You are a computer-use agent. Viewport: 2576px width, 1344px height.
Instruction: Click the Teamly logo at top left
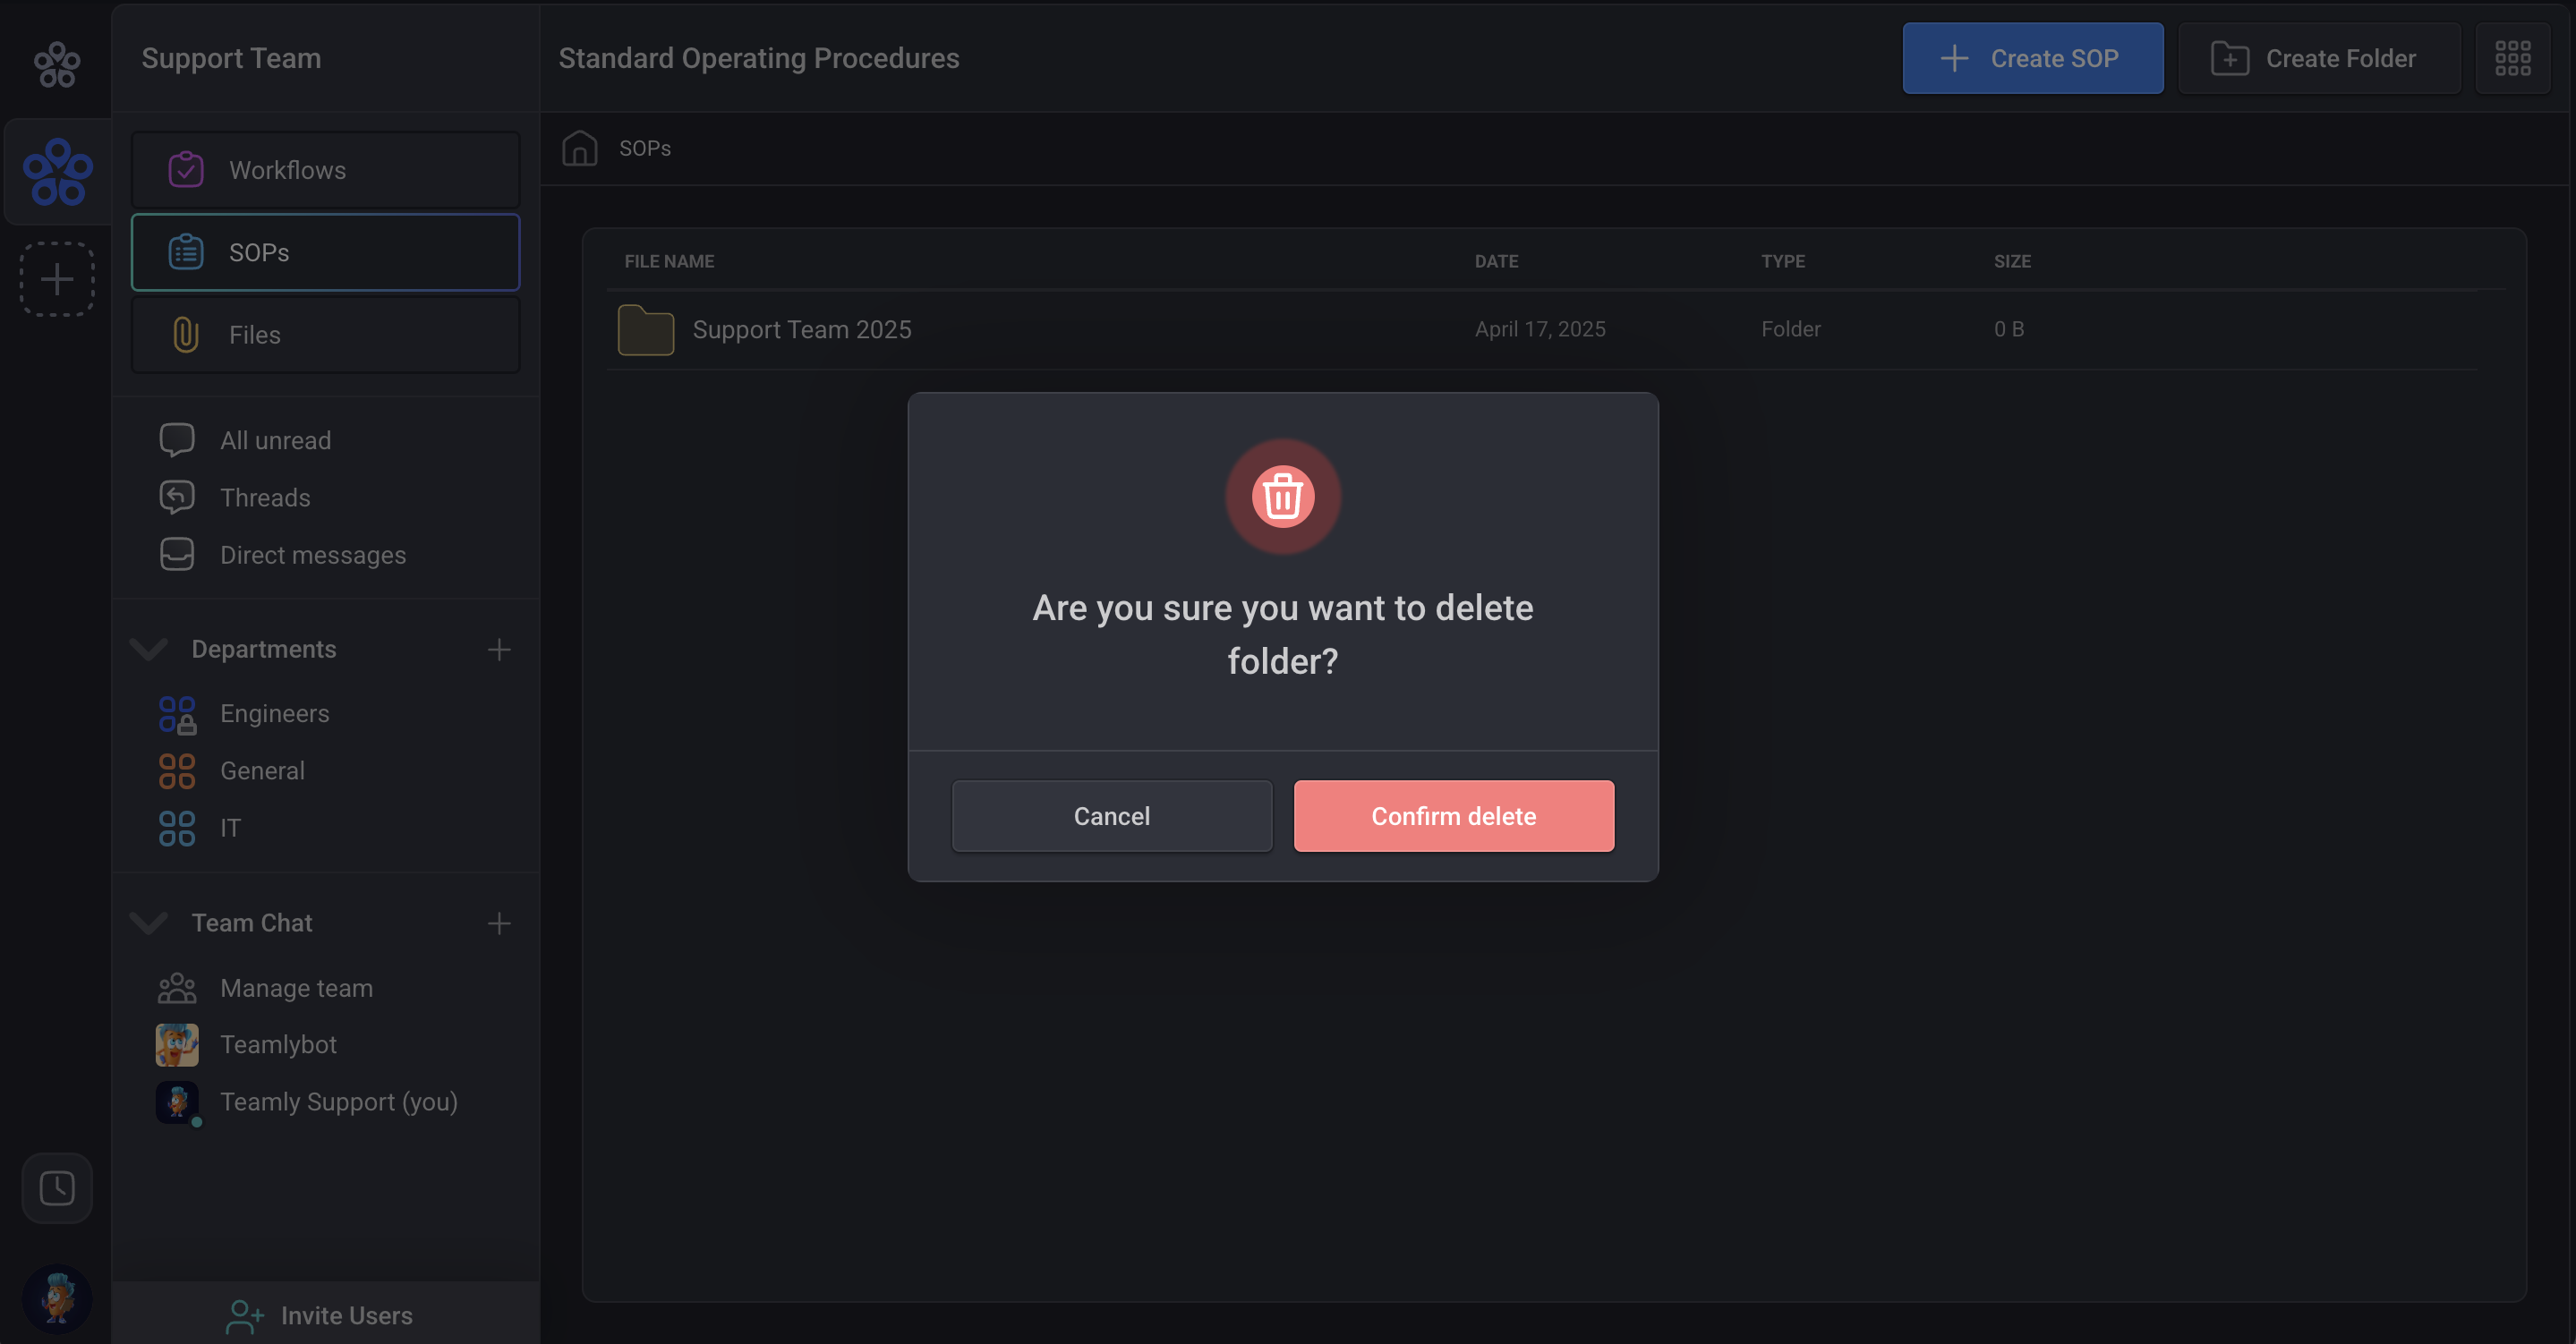tap(57, 64)
